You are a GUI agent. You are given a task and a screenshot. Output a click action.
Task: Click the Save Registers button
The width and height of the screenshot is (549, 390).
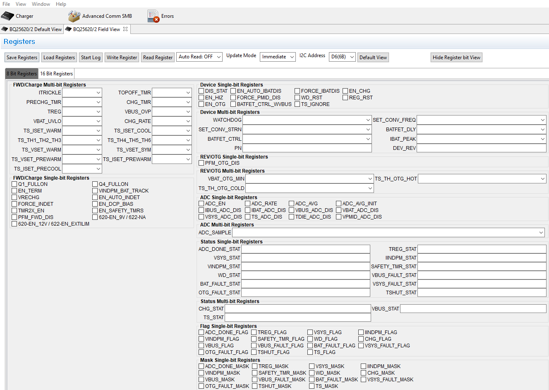tap(22, 58)
